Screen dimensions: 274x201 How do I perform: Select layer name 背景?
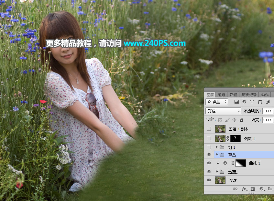233,180
